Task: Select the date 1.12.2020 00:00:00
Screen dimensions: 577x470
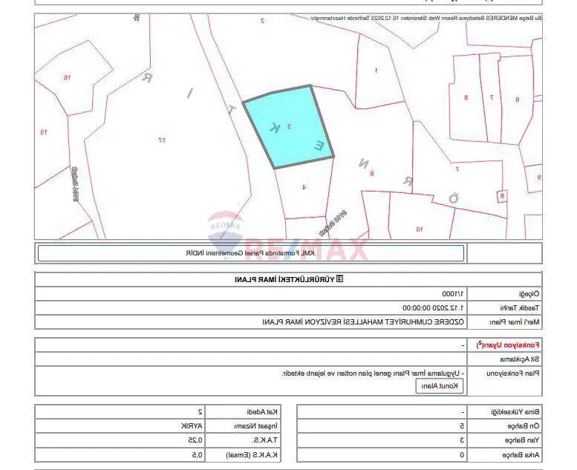Action: click(433, 307)
